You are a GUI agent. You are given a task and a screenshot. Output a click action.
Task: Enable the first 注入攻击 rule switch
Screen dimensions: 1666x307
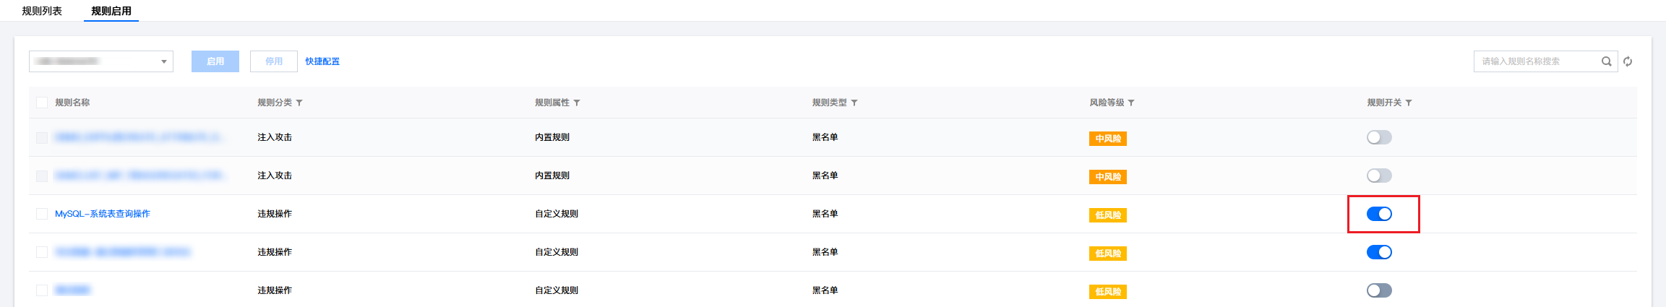(1379, 137)
